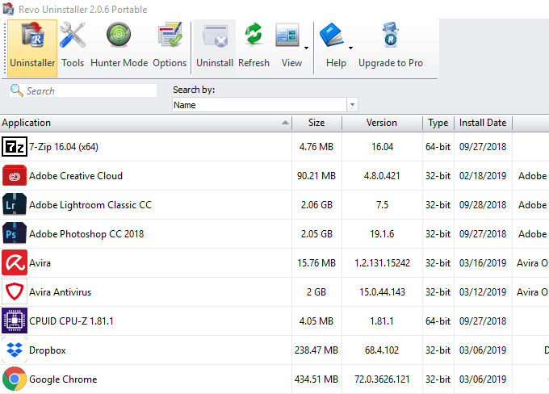Click version 4.8.0.421 cell
Image resolution: width=549 pixels, height=394 pixels.
(x=382, y=176)
